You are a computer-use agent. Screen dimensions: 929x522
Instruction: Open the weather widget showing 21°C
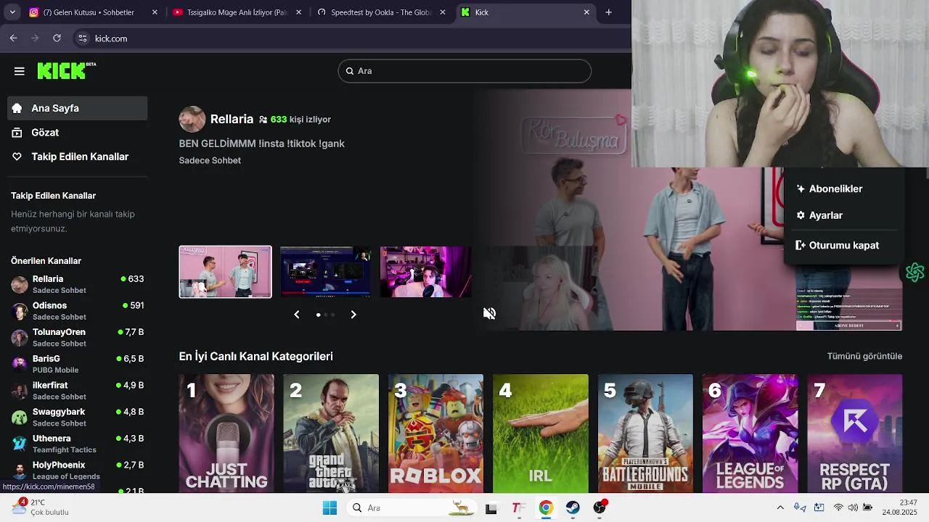[x=41, y=507]
